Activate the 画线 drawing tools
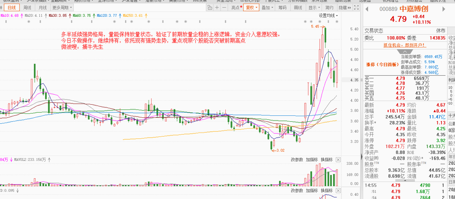The width and height of the screenshot is (455, 199). [298, 8]
